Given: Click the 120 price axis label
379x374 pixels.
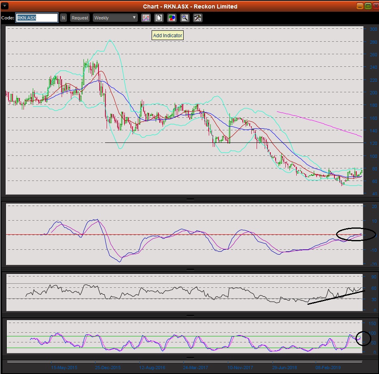Looking at the screenshot, I should coord(373,143).
